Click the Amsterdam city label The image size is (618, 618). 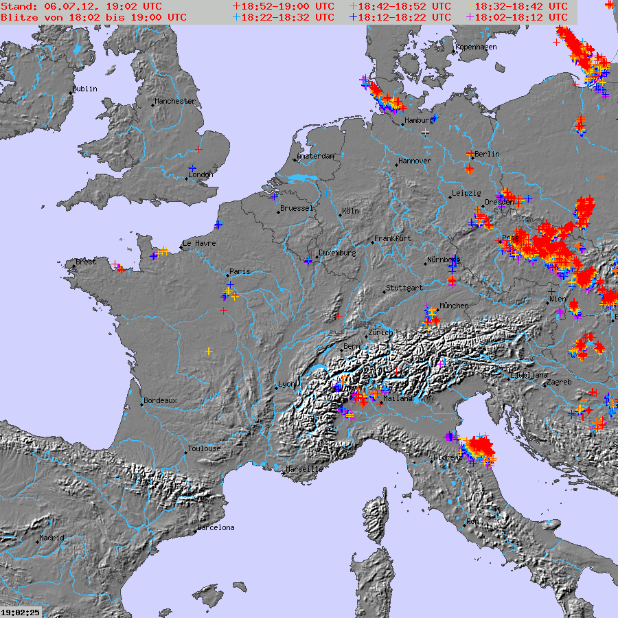click(x=316, y=157)
